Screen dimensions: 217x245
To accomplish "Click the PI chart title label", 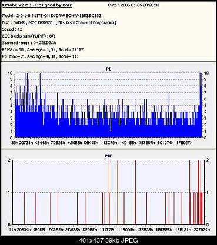I will (108, 69).
